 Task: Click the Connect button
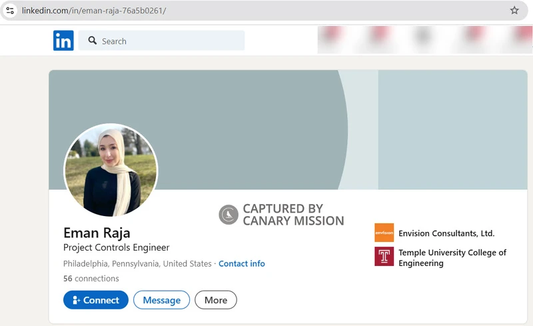(x=96, y=300)
